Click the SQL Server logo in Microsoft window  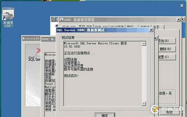34,55
